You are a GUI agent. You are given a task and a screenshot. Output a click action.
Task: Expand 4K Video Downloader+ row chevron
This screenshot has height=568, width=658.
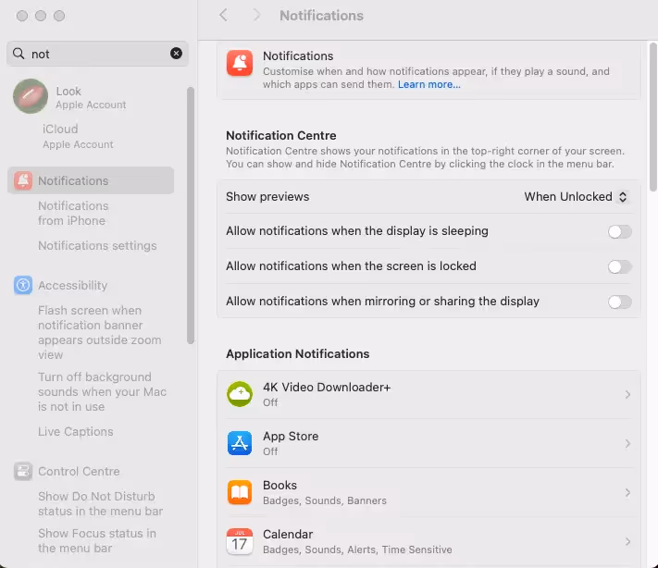pyautogui.click(x=627, y=394)
